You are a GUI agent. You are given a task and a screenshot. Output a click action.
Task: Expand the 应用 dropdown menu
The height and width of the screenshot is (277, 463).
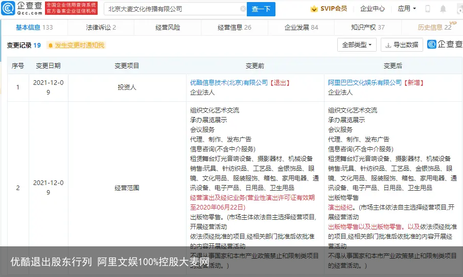pos(407,9)
